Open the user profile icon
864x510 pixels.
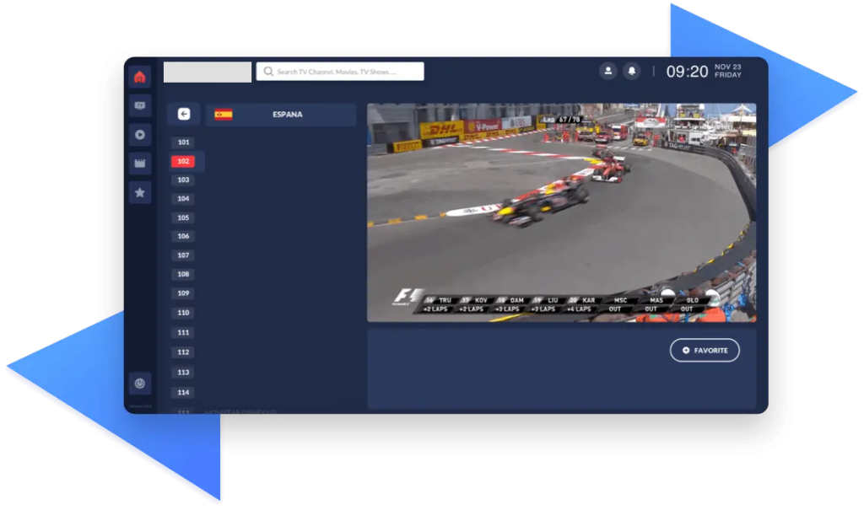[x=607, y=72]
